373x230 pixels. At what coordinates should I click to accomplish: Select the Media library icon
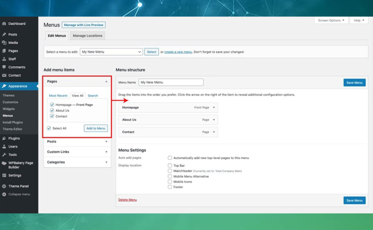point(5,43)
